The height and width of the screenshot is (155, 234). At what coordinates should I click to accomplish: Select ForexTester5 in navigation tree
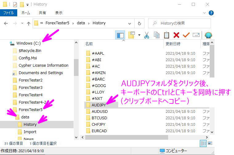click(30, 110)
